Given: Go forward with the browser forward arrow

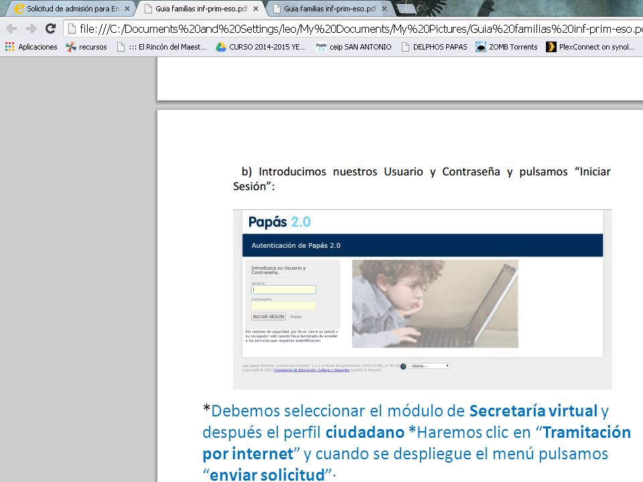Looking at the screenshot, I should click(31, 29).
